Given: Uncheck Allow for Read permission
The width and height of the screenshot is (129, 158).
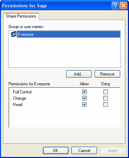Looking at the screenshot, I should pos(84,105).
